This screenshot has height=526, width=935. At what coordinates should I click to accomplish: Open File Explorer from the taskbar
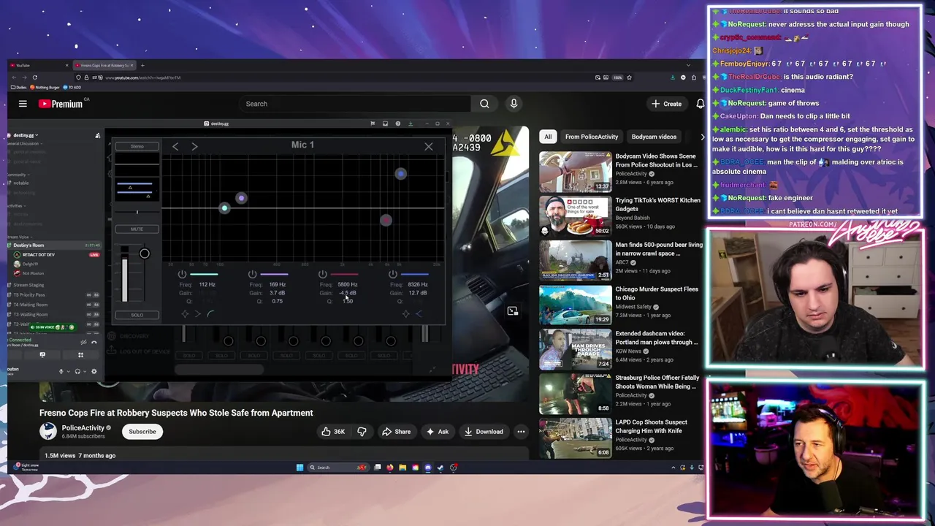click(x=402, y=468)
